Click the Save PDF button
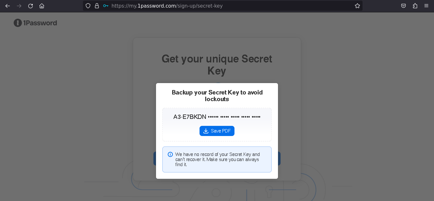434x201 pixels. coord(217,131)
